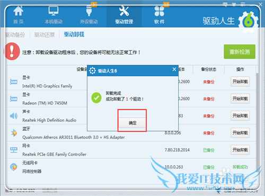
Task: Click the Bluetooth device icon
Action: 14,133
